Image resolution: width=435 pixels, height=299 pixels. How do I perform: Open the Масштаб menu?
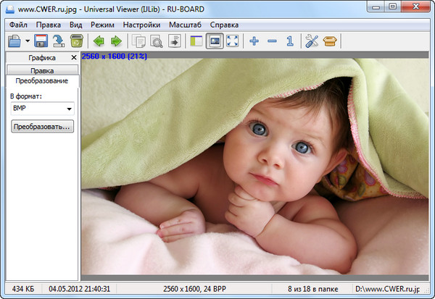(x=185, y=24)
